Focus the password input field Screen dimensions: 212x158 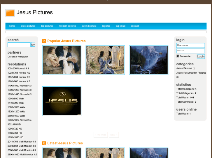click(x=190, y=51)
